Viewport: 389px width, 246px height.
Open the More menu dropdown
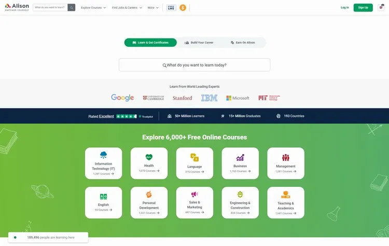pos(153,8)
